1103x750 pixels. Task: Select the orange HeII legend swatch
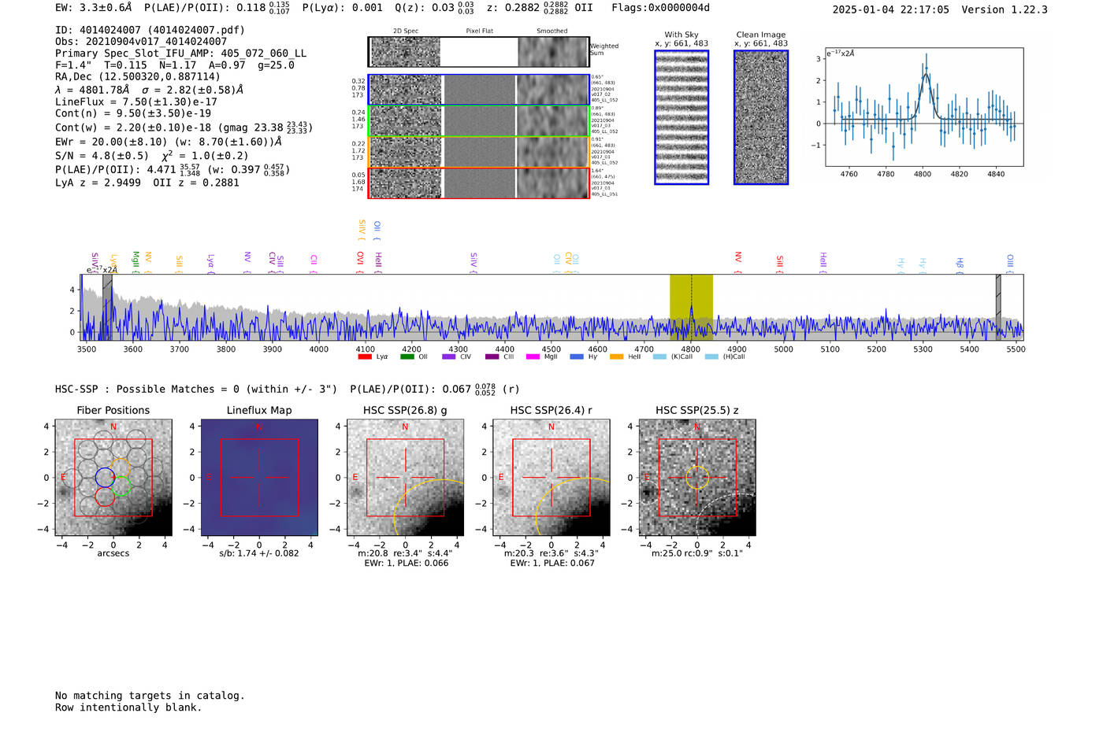click(x=616, y=357)
